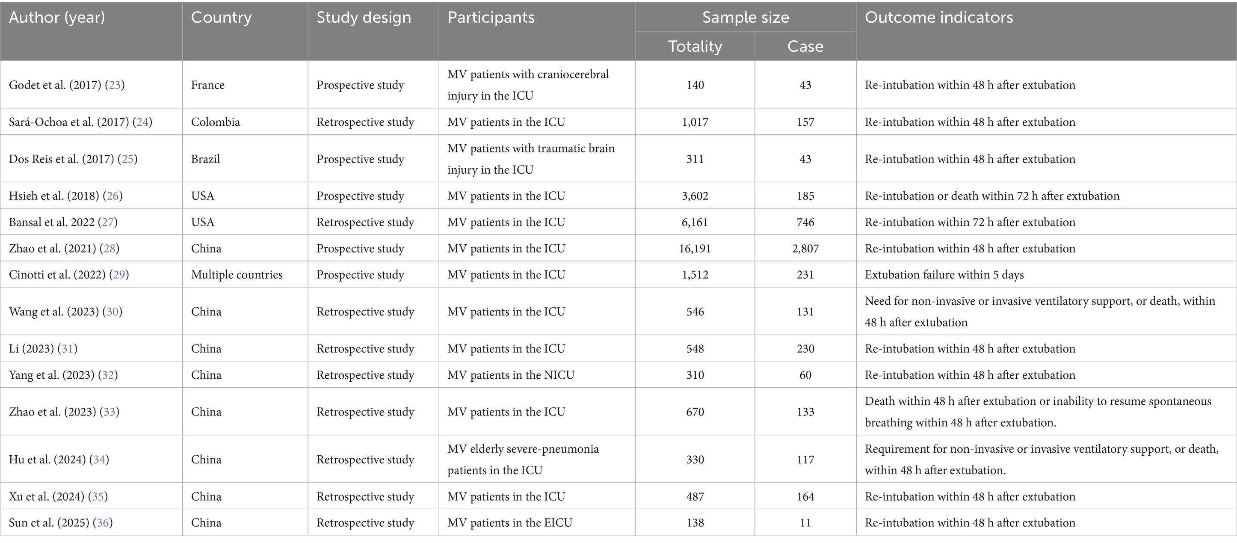Open reference 28 for Zhao et al. (2021)
This screenshot has height=543, width=1237.
109,249
